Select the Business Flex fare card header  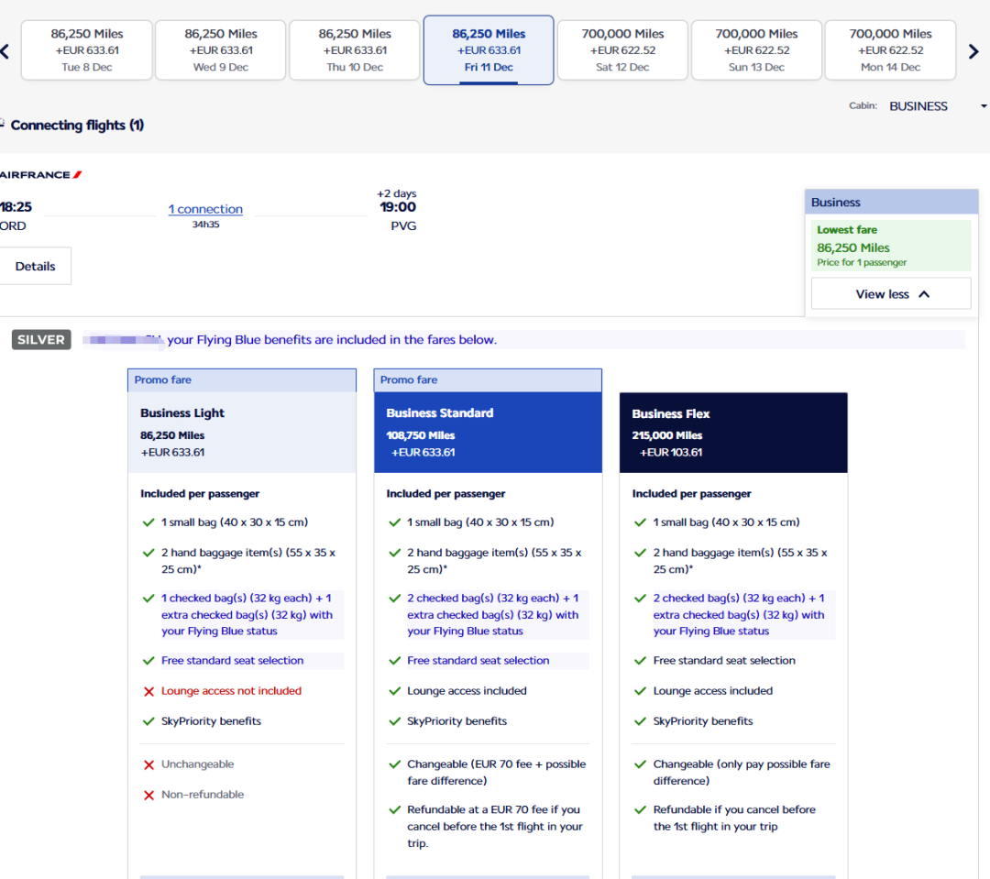click(x=733, y=433)
